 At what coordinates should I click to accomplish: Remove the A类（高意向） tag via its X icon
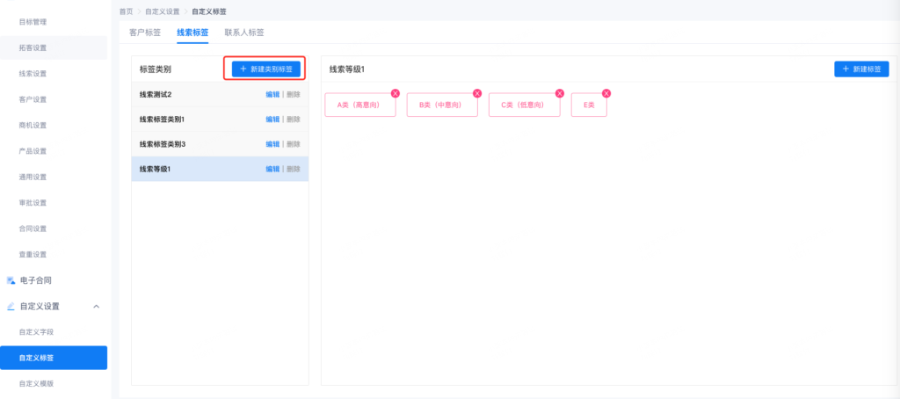[x=396, y=93]
